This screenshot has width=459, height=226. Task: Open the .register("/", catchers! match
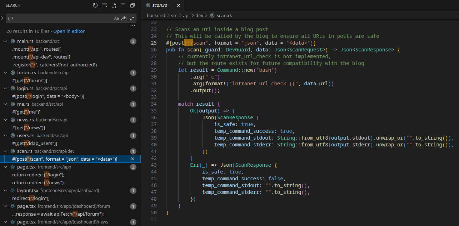[x=55, y=65]
